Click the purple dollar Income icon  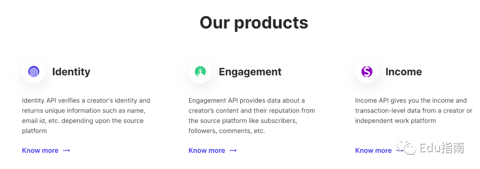(x=367, y=71)
